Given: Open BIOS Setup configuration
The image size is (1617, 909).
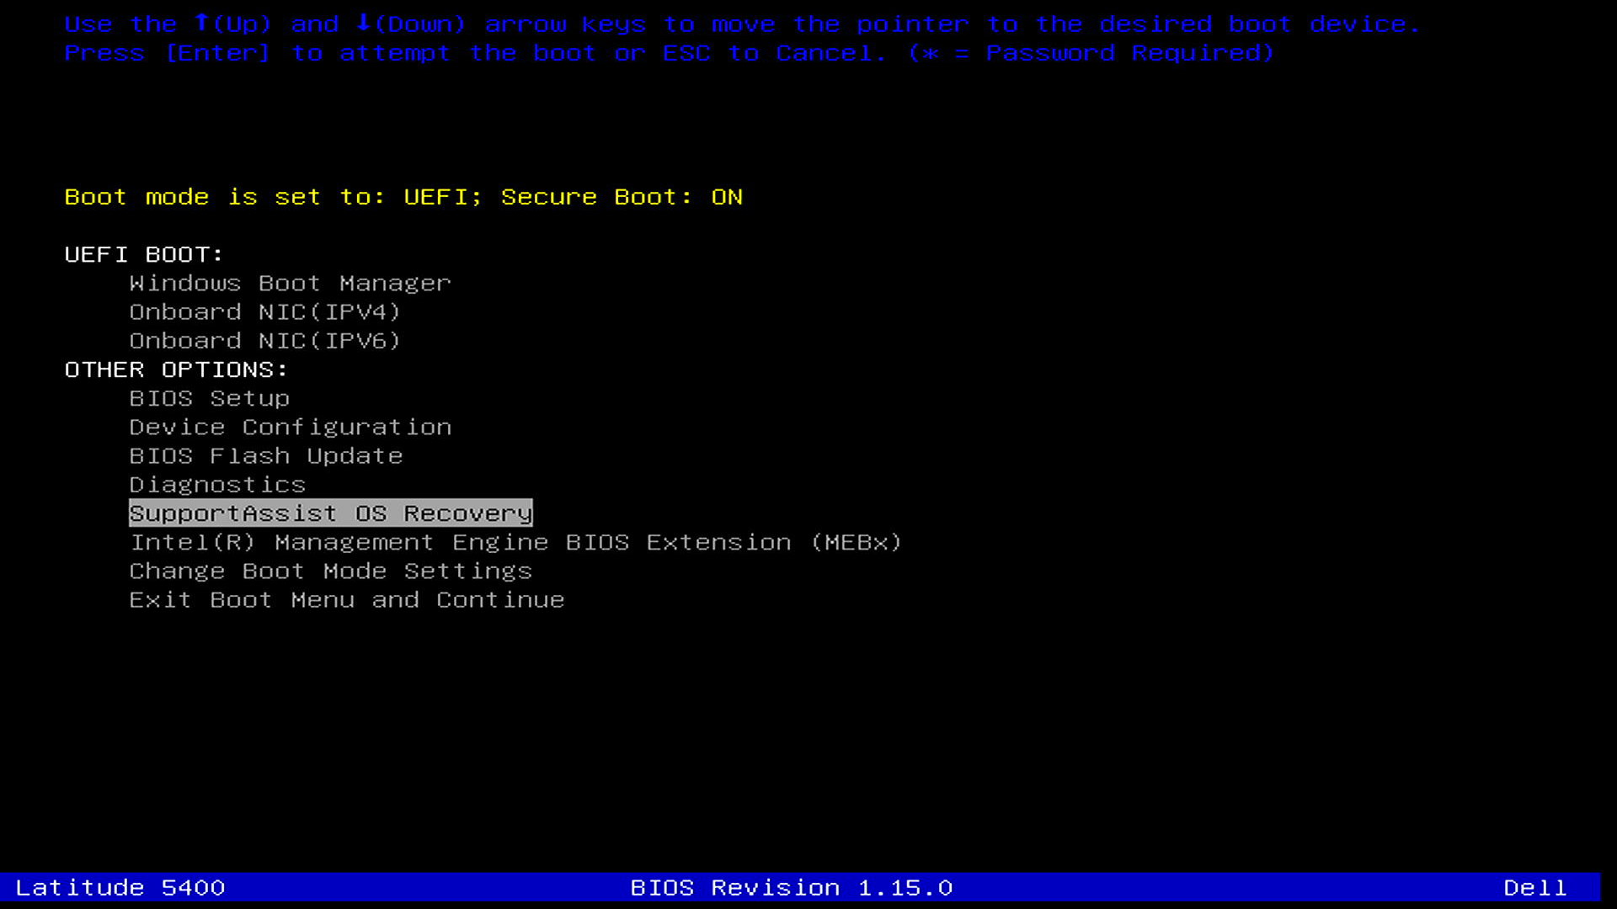Looking at the screenshot, I should 210,397.
